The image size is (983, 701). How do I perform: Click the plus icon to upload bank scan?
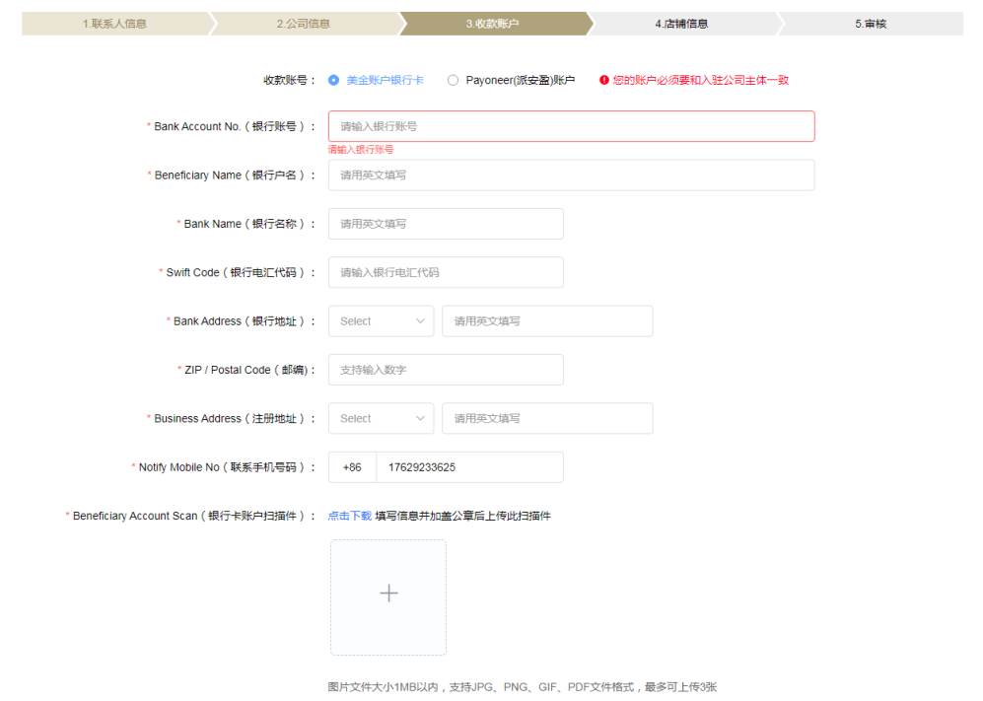tap(388, 594)
